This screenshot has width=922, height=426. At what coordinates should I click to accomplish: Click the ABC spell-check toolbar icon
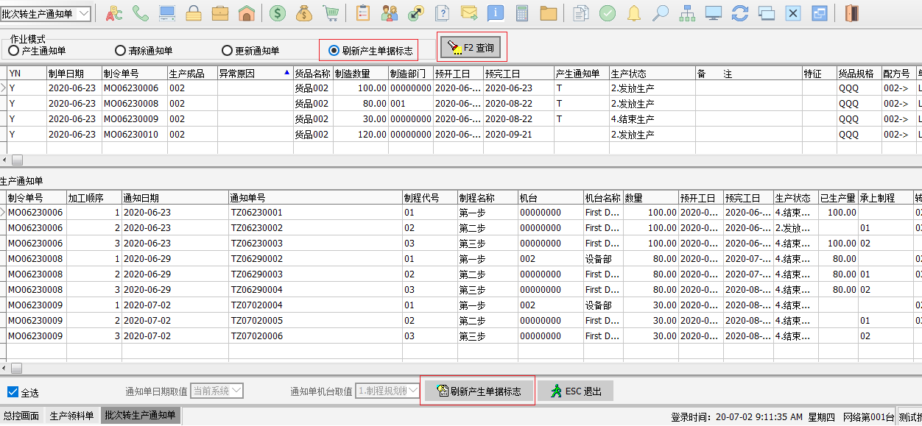114,13
